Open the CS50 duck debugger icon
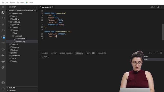Viewport: 164px width, 92px height. [x=3, y=49]
